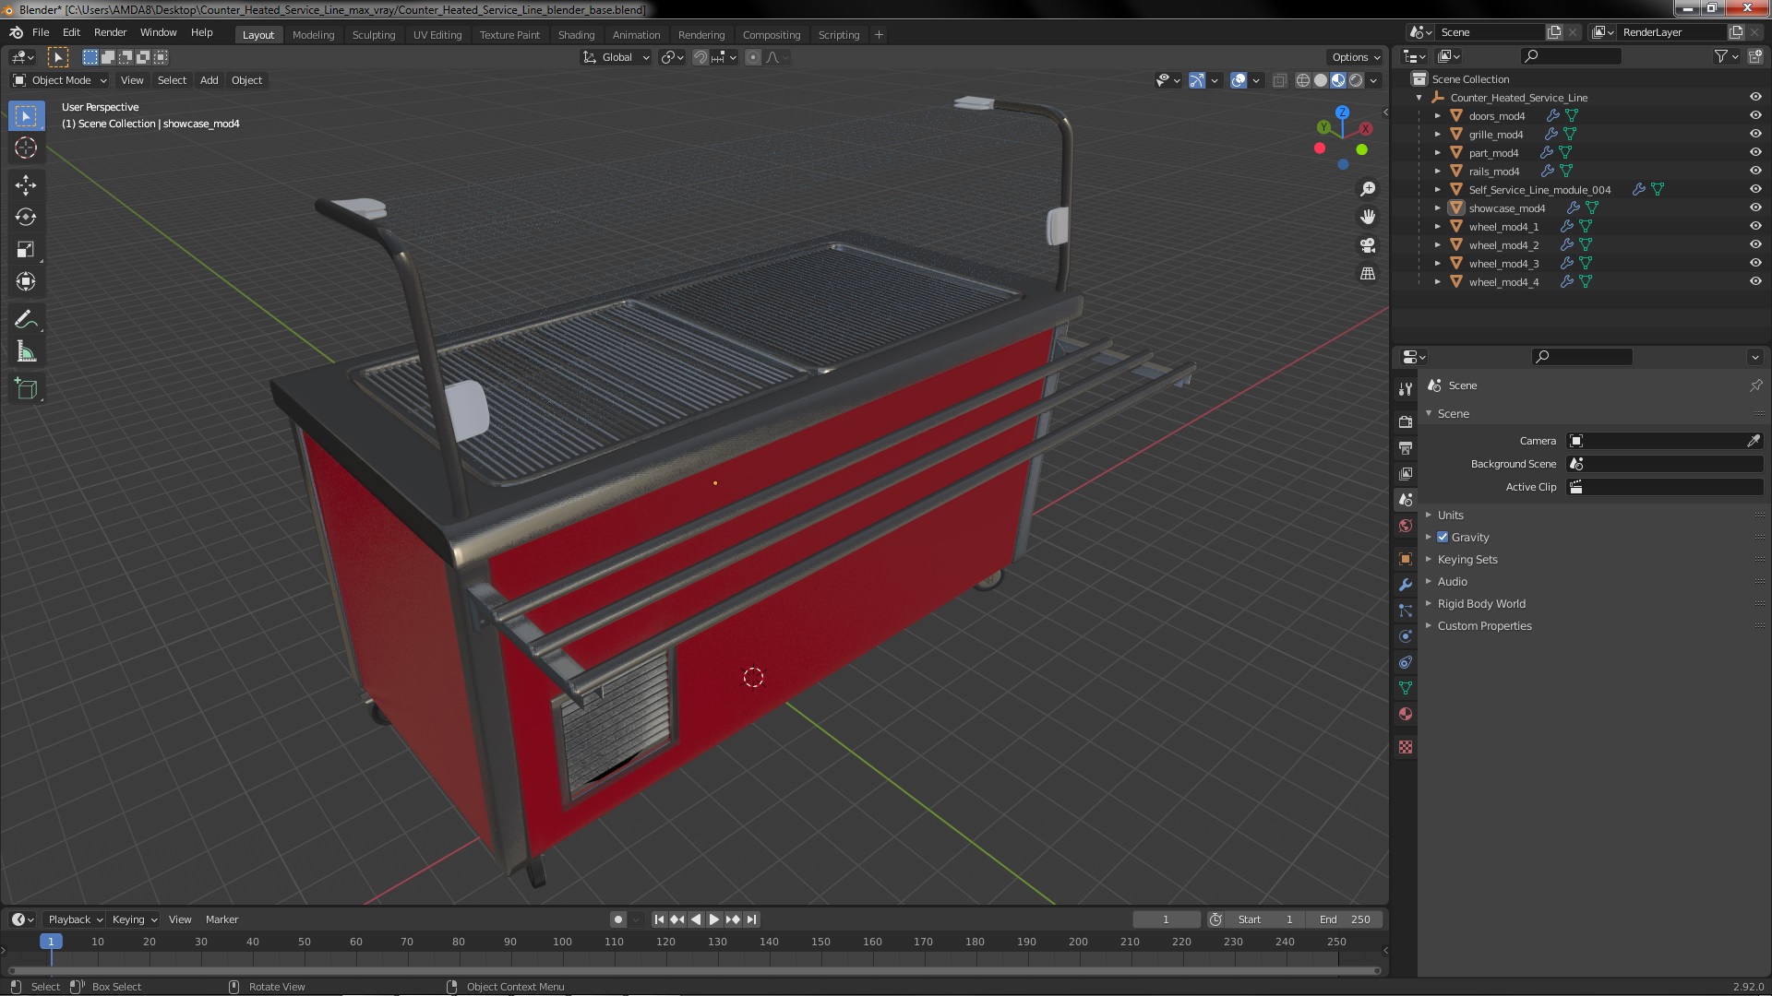Click the Keying button in timeline

[x=134, y=919]
